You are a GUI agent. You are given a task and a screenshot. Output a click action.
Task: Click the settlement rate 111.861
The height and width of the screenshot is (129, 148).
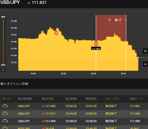135,106
